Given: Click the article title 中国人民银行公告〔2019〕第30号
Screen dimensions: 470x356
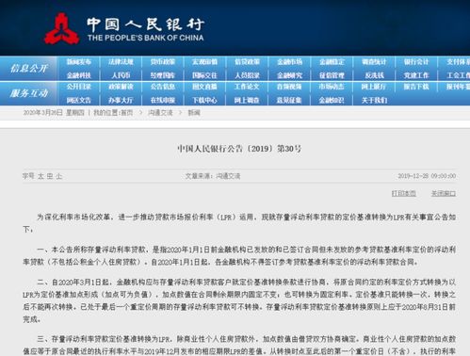Looking at the screenshot, I should (239, 149).
